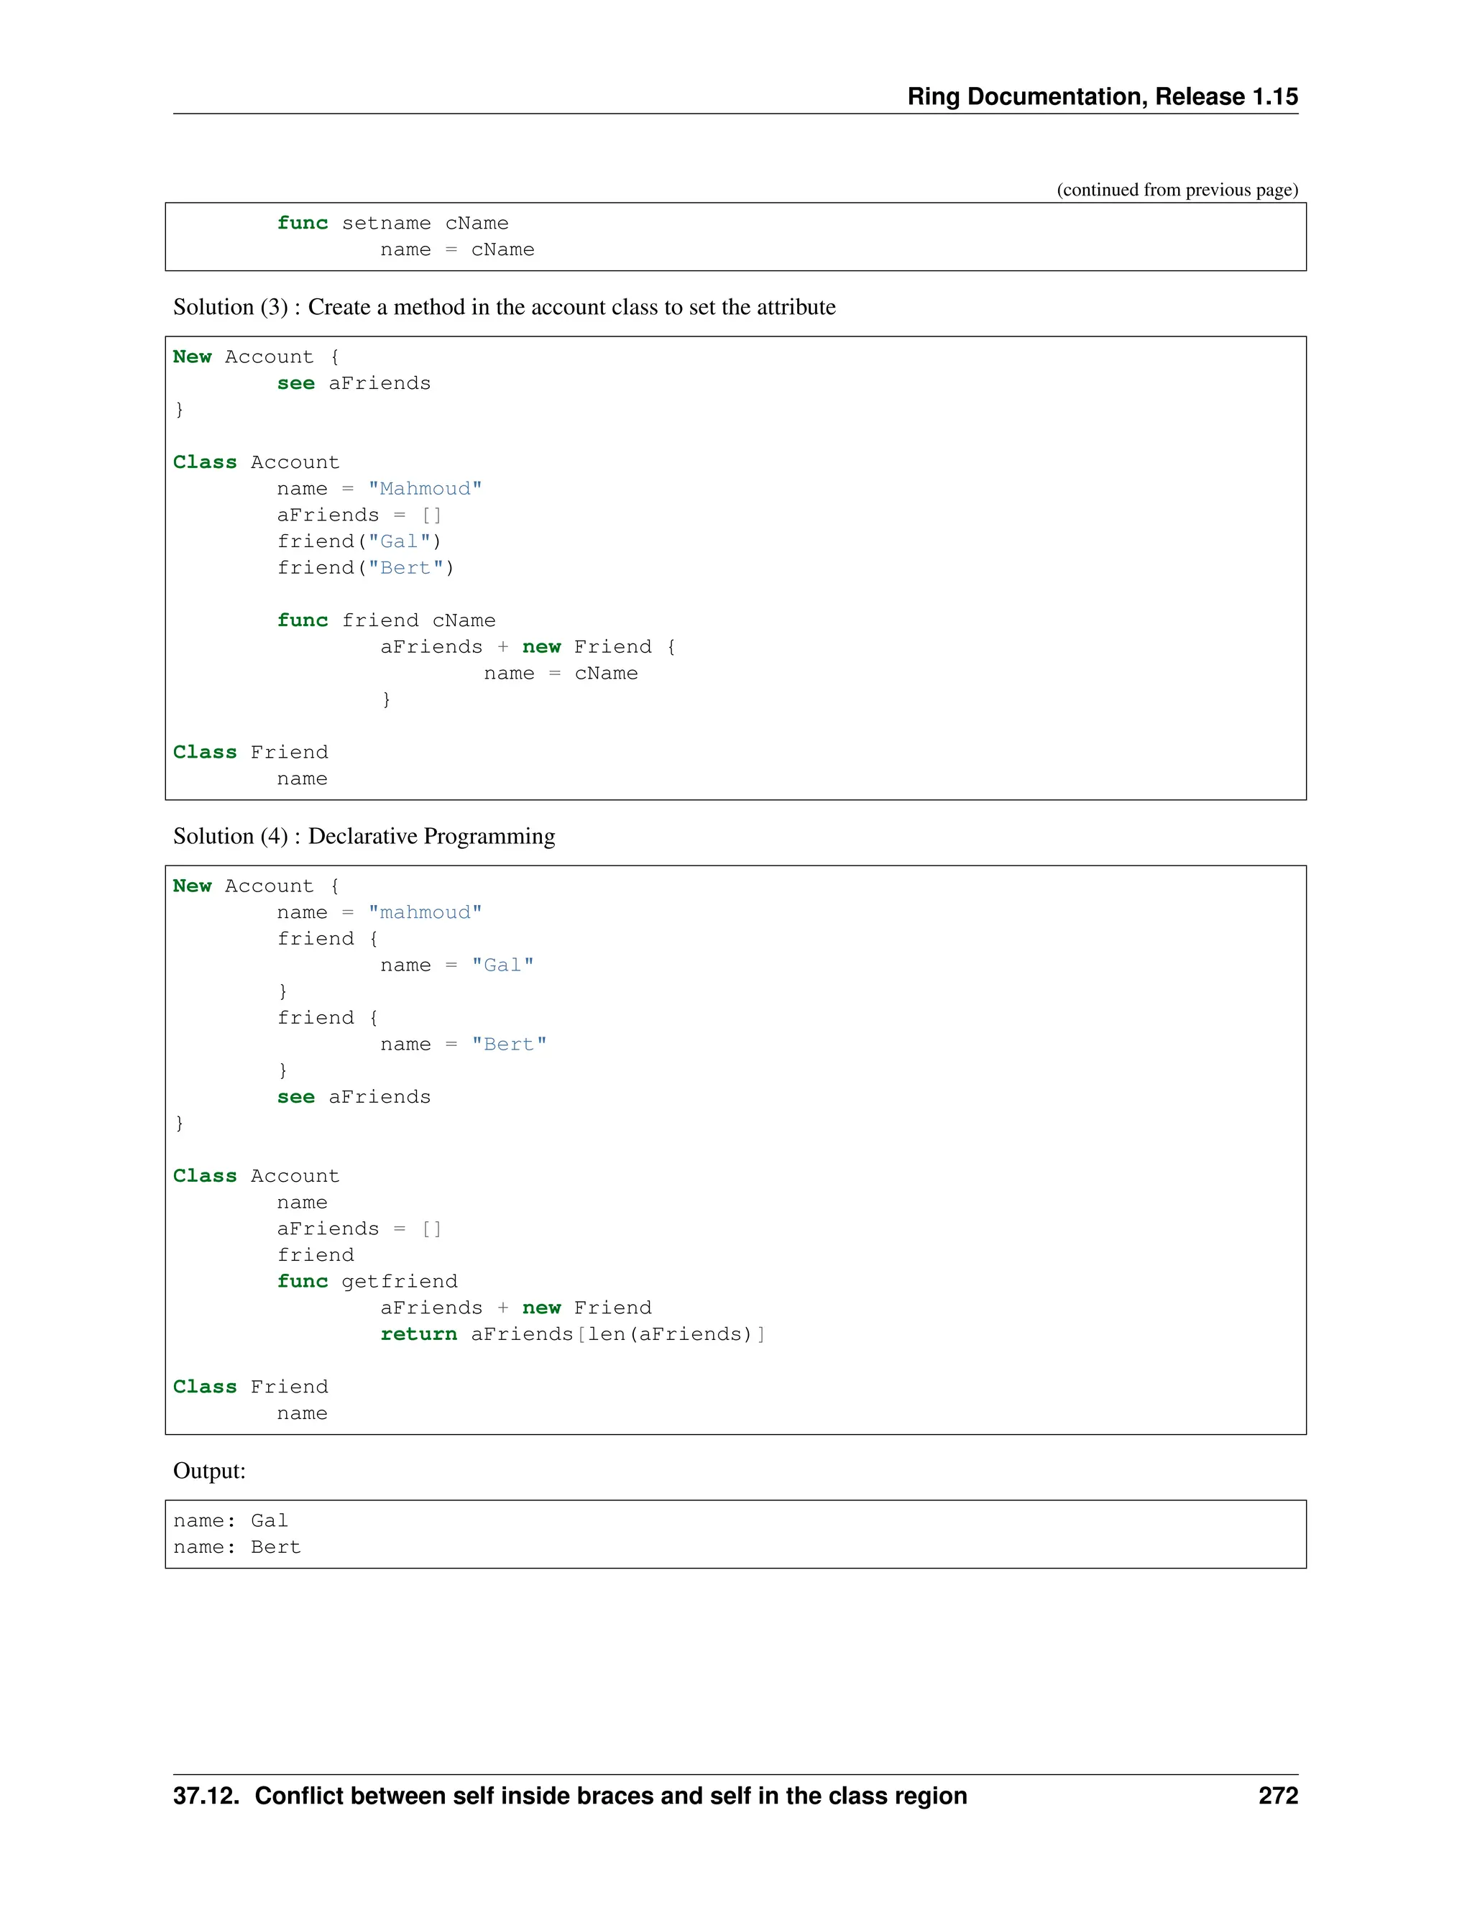Click the func friend cName definition
This screenshot has height=1905, width=1472.
pos(385,620)
